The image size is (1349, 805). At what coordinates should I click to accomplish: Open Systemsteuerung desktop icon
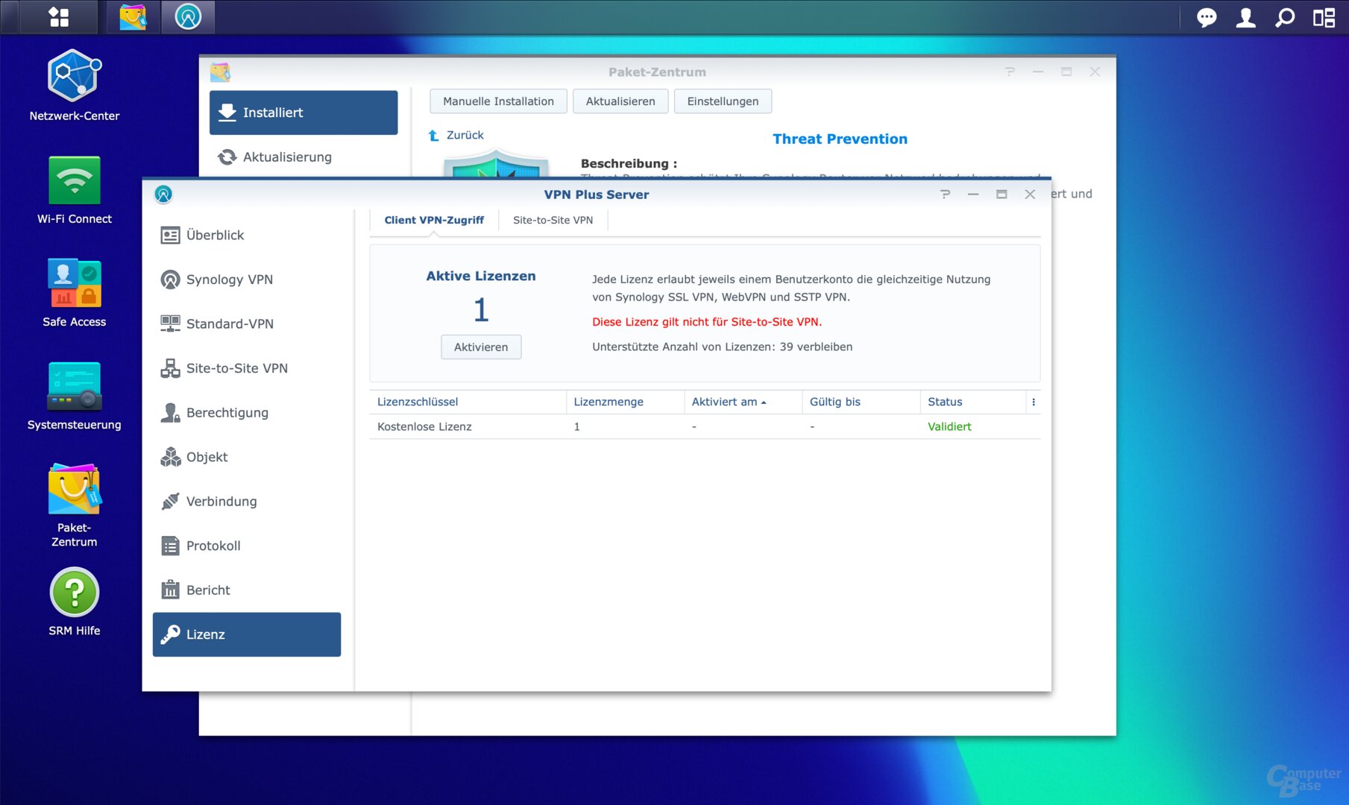tap(74, 395)
